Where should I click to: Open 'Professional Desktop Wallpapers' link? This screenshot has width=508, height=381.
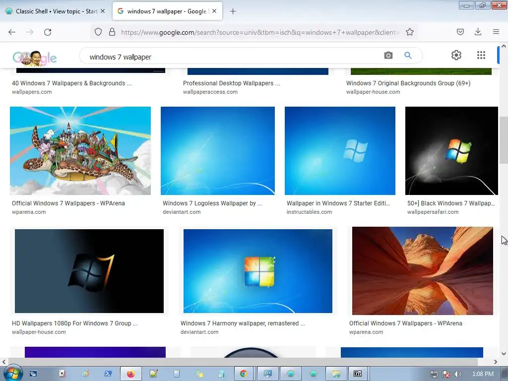(x=231, y=83)
